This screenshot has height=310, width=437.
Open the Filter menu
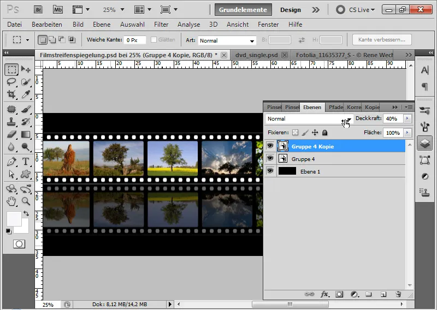tap(161, 25)
